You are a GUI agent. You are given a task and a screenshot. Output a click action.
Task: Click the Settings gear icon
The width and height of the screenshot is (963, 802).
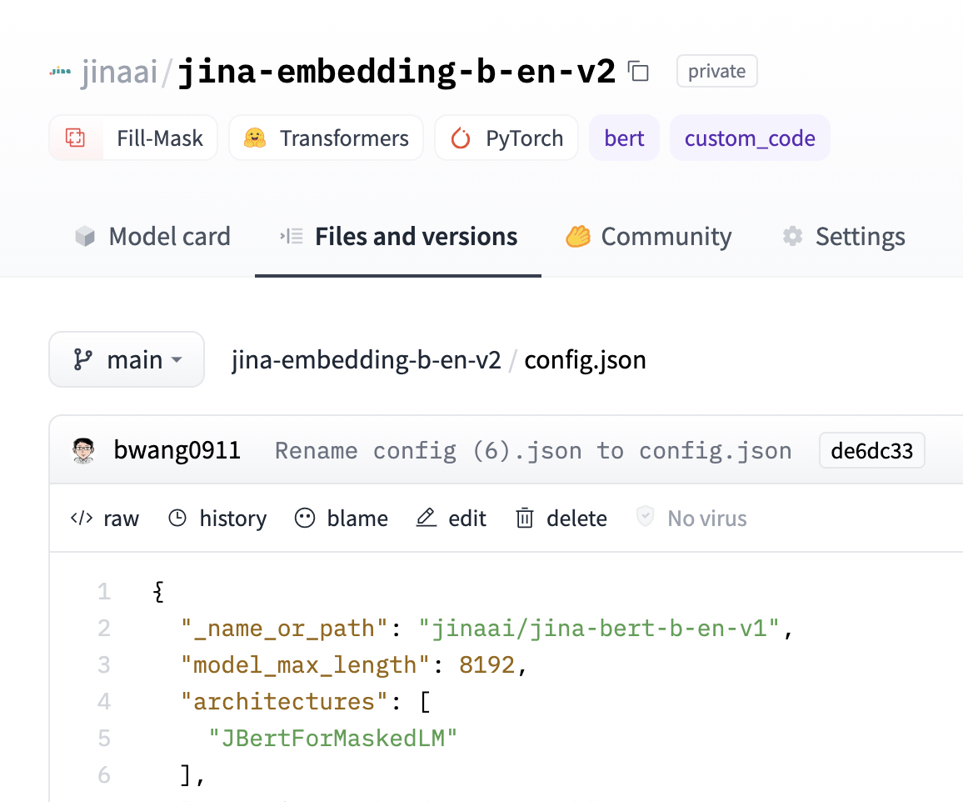[x=793, y=236]
